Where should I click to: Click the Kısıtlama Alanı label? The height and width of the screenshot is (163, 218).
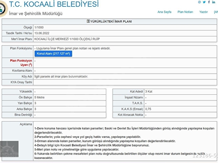click(x=22, y=71)
